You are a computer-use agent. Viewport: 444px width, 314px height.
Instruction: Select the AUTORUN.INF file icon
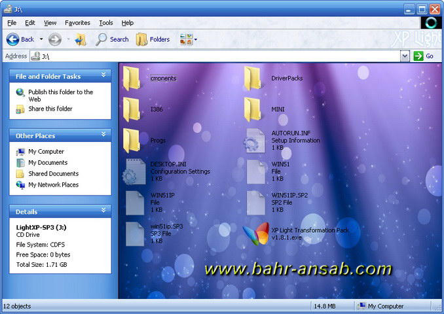255,141
